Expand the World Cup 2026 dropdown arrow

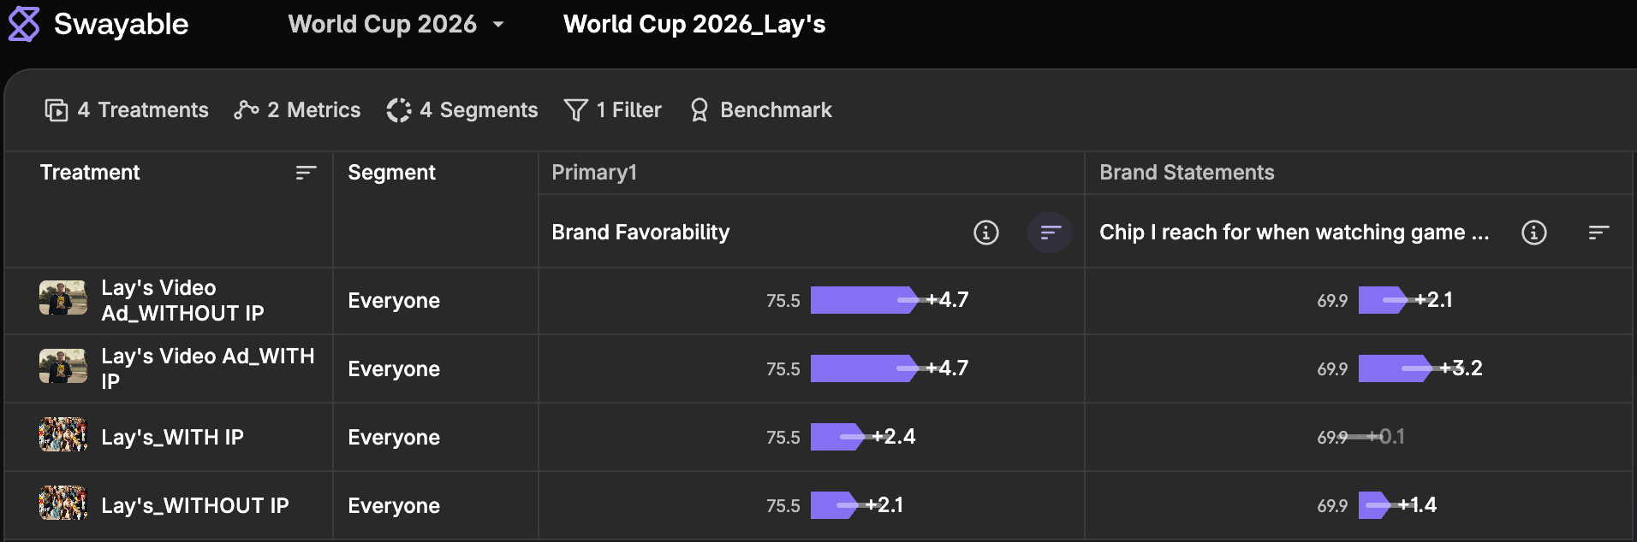pyautogui.click(x=498, y=25)
